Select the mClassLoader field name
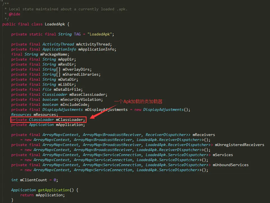 click(x=69, y=120)
